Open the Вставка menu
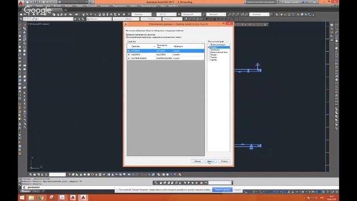Image resolution: width=357 pixels, height=201 pixels. click(x=57, y=6)
